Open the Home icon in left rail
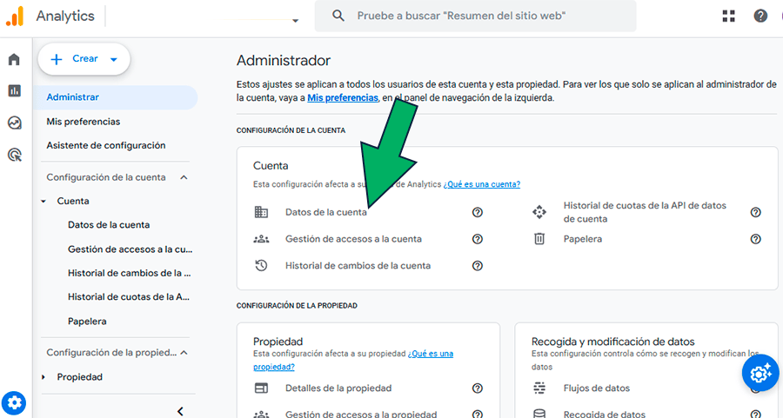The height and width of the screenshot is (418, 783). coord(14,59)
